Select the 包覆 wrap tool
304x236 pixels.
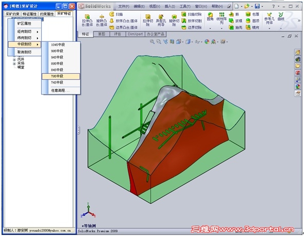(x=253, y=14)
